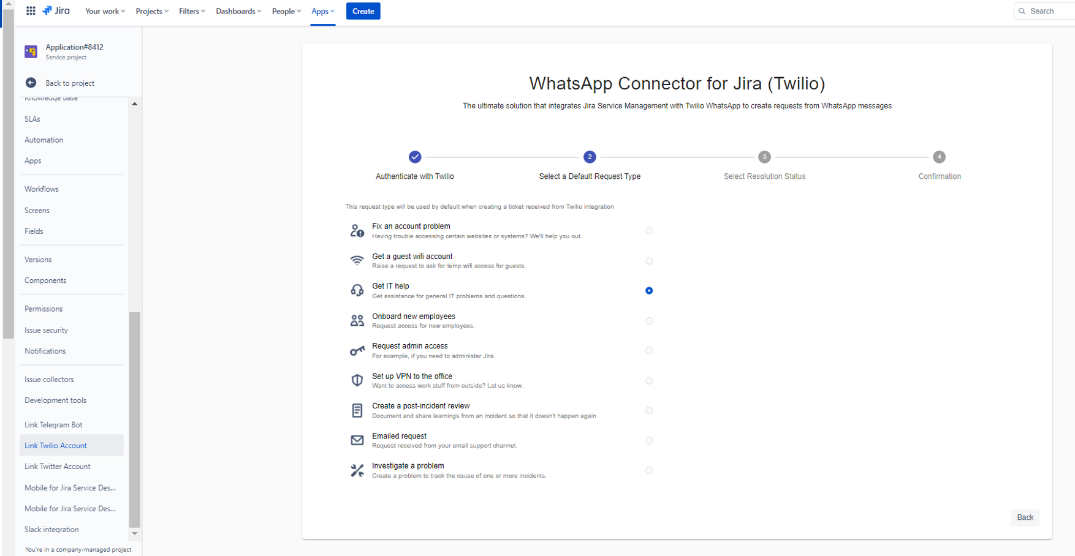Select the Onboard new employees radio button
This screenshot has width=1075, height=556.
pos(649,321)
